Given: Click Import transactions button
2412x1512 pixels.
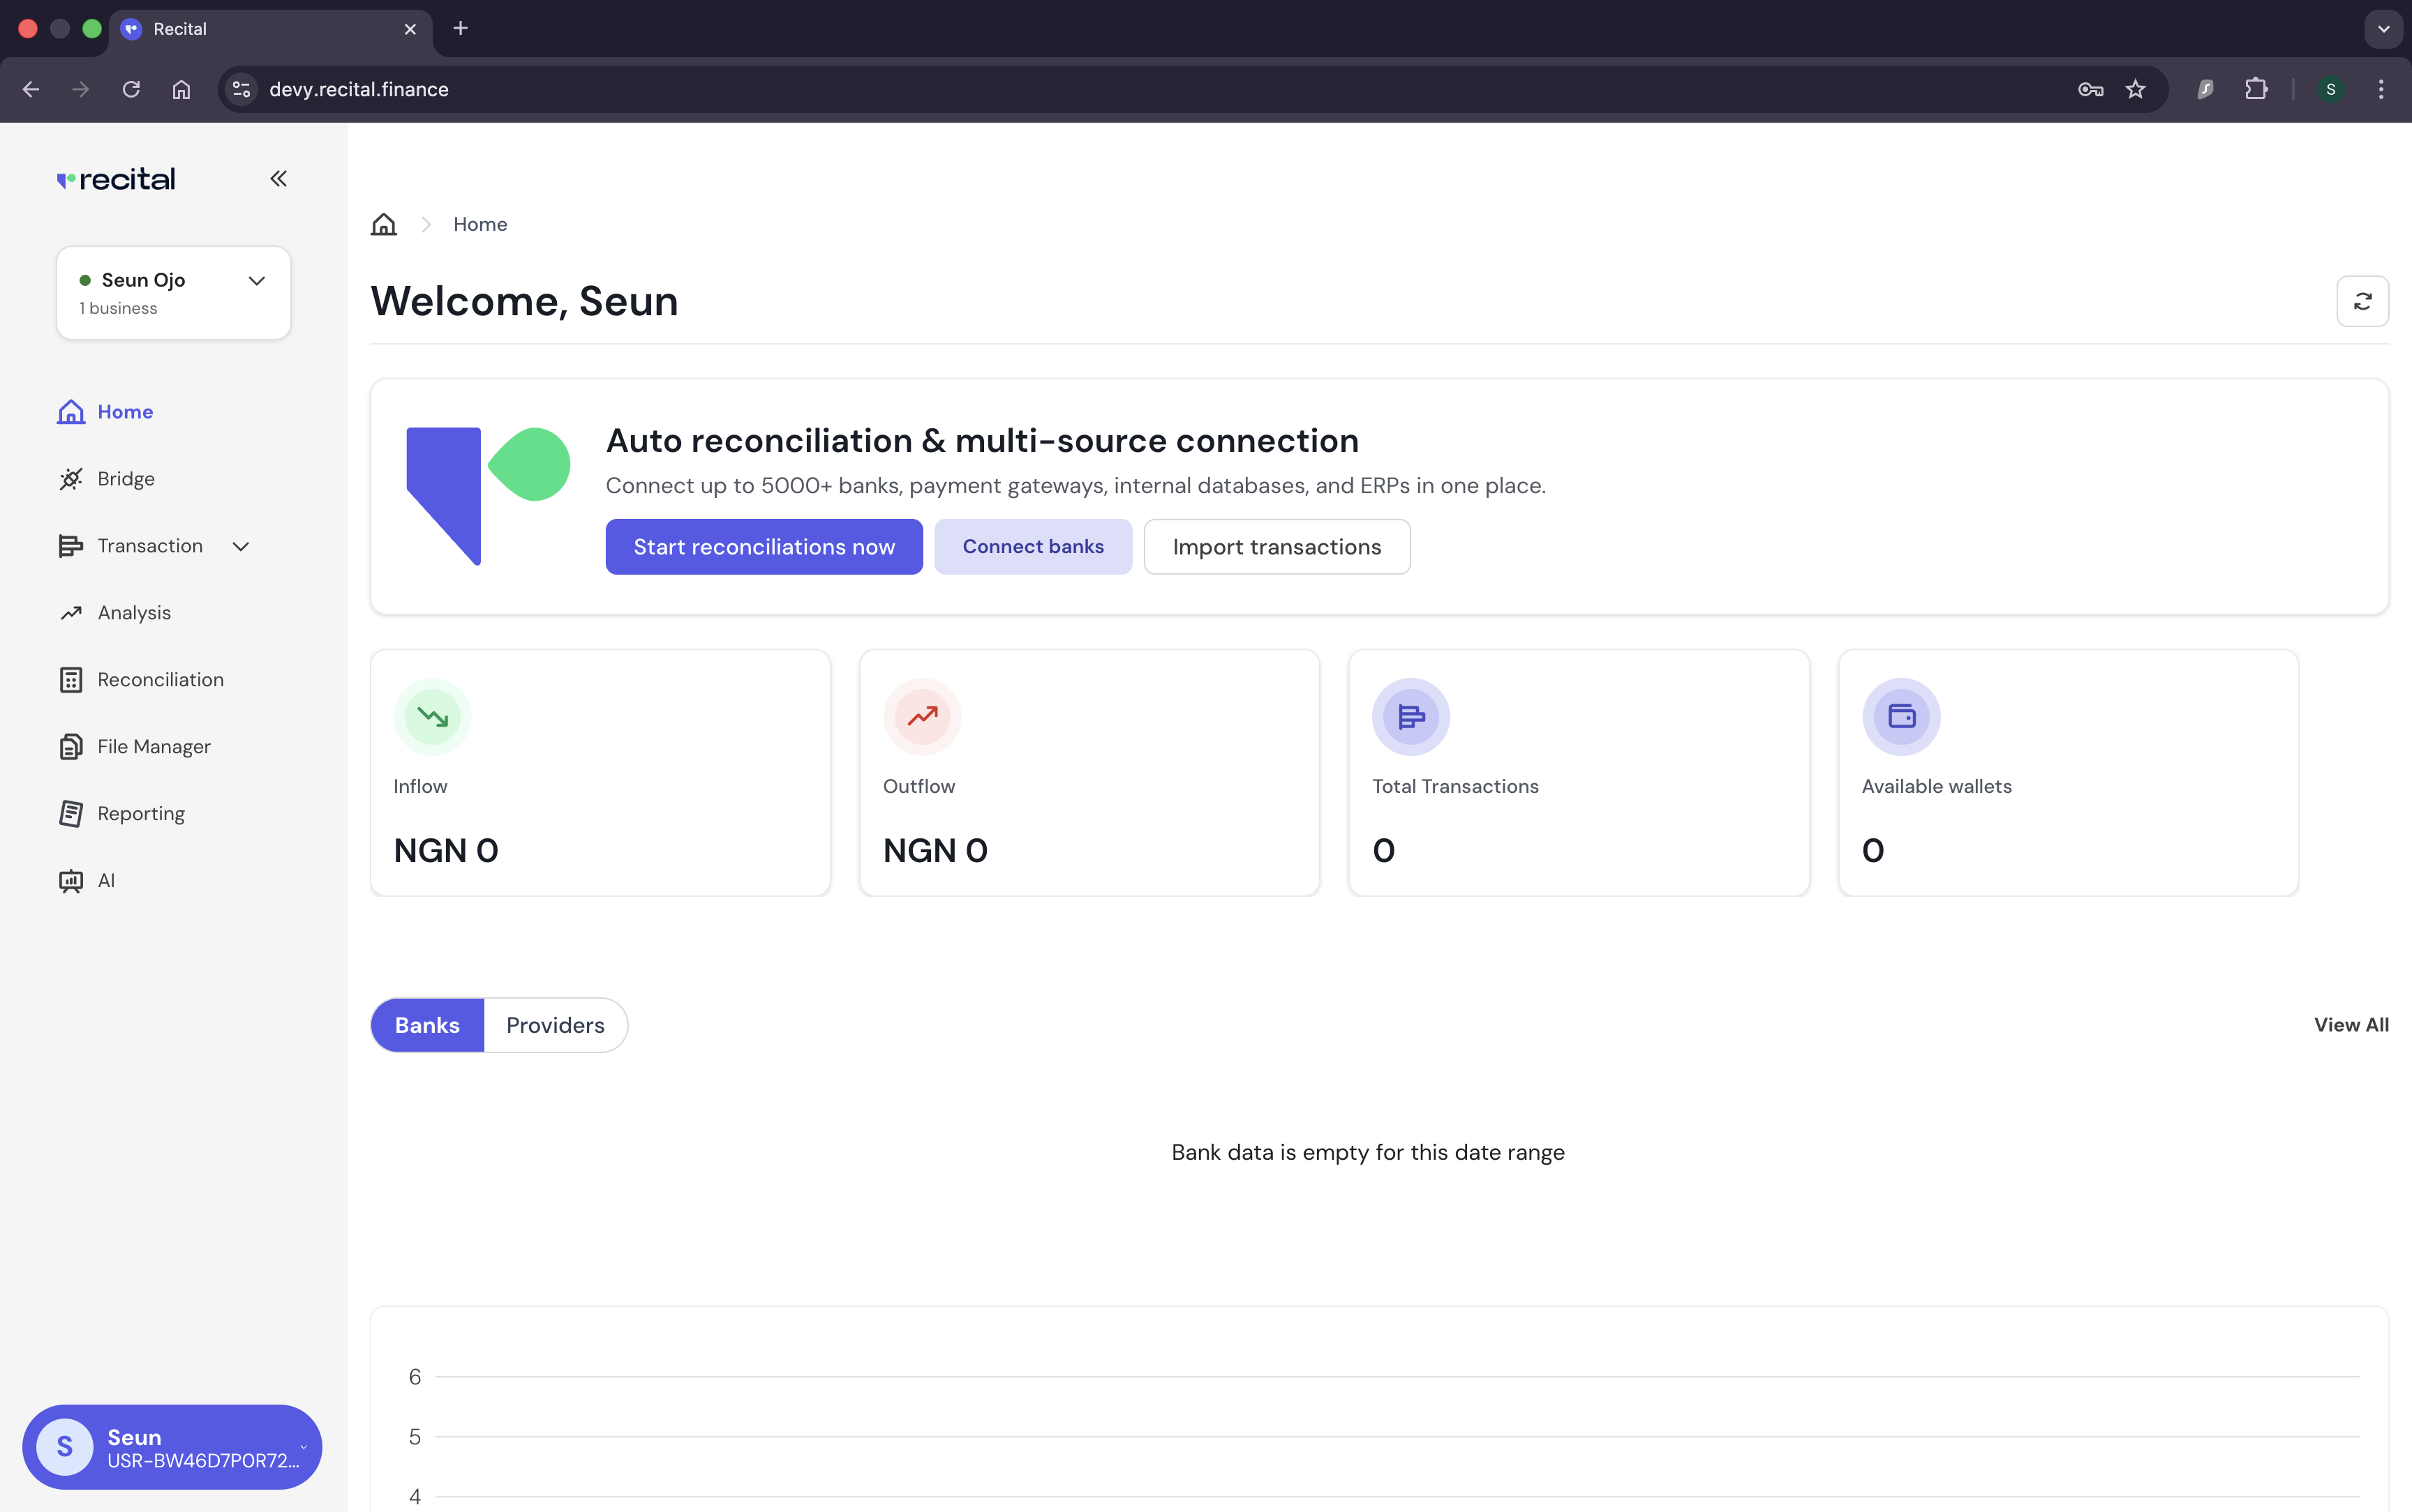Looking at the screenshot, I should pyautogui.click(x=1276, y=547).
